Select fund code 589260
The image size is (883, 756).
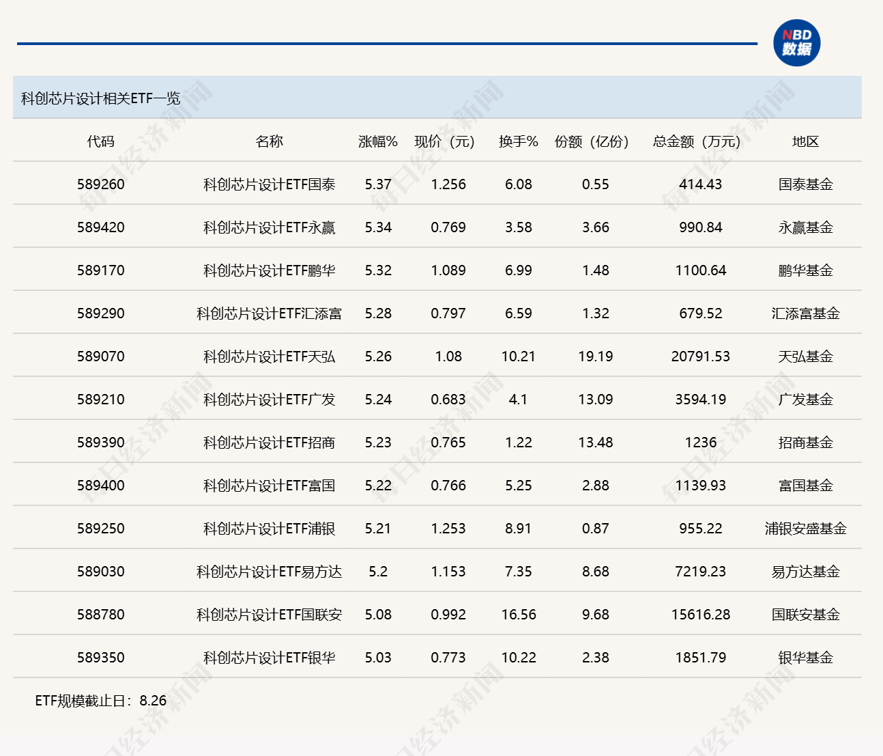pos(101,184)
